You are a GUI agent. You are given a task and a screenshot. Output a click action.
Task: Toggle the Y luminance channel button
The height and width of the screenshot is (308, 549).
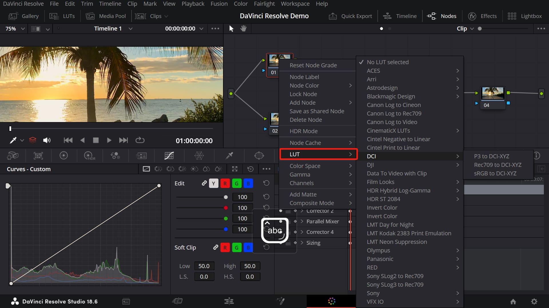coord(213,183)
